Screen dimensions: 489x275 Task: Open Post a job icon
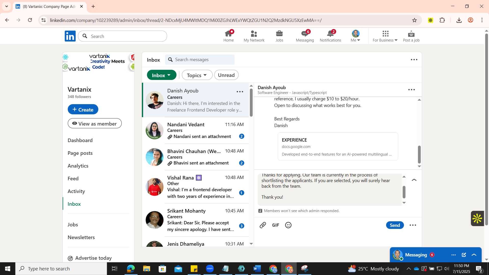point(411,36)
